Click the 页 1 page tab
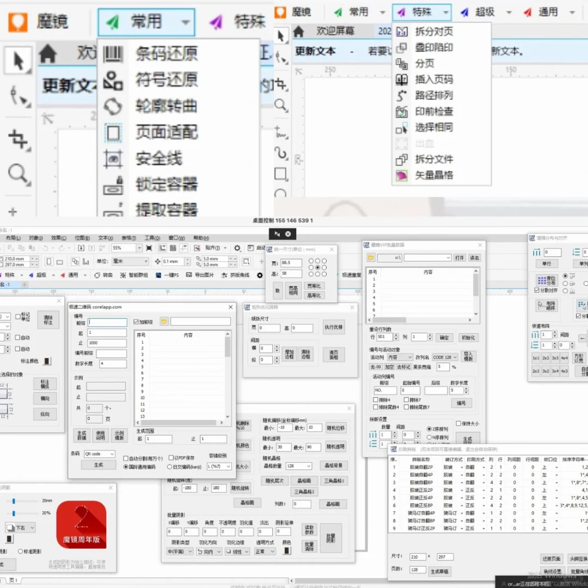 click(14, 580)
